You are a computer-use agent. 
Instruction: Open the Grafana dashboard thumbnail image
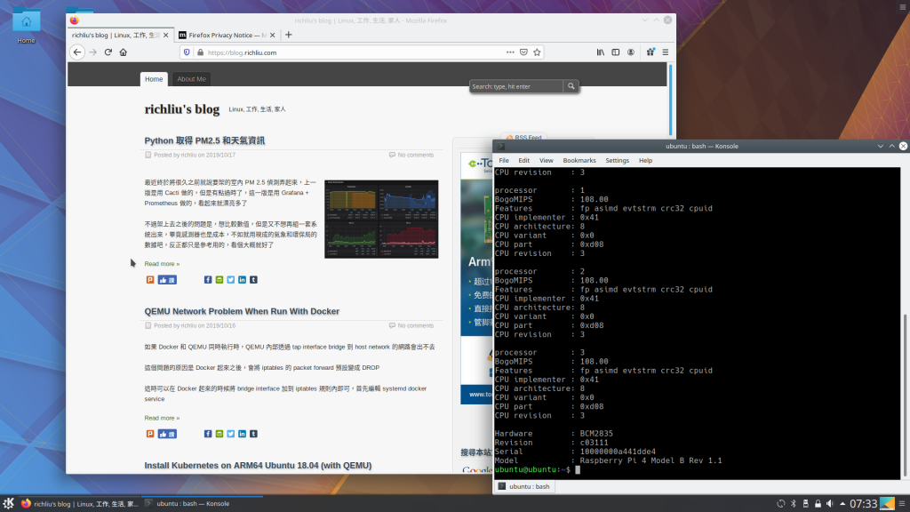point(381,219)
